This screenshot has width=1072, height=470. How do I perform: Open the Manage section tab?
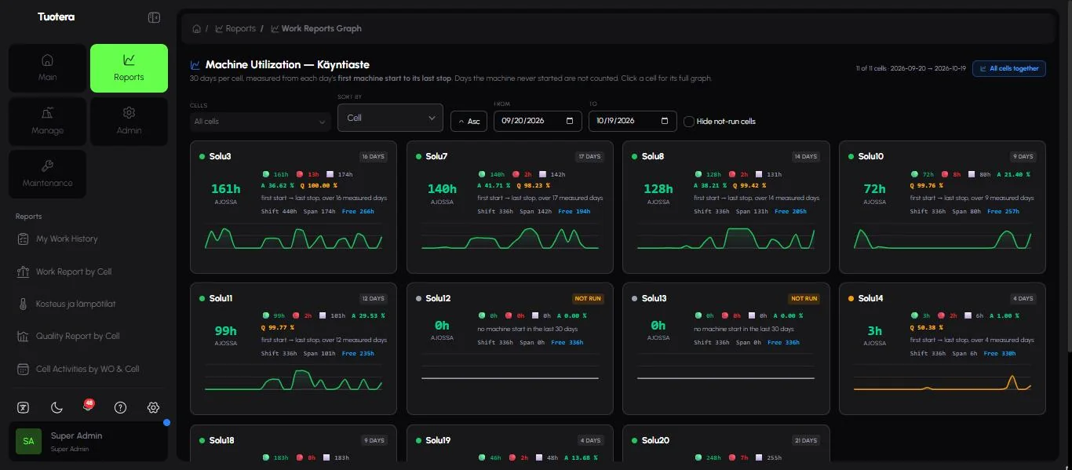47,121
